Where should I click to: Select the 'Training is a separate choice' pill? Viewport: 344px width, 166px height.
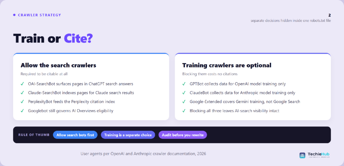pyautogui.click(x=128, y=135)
